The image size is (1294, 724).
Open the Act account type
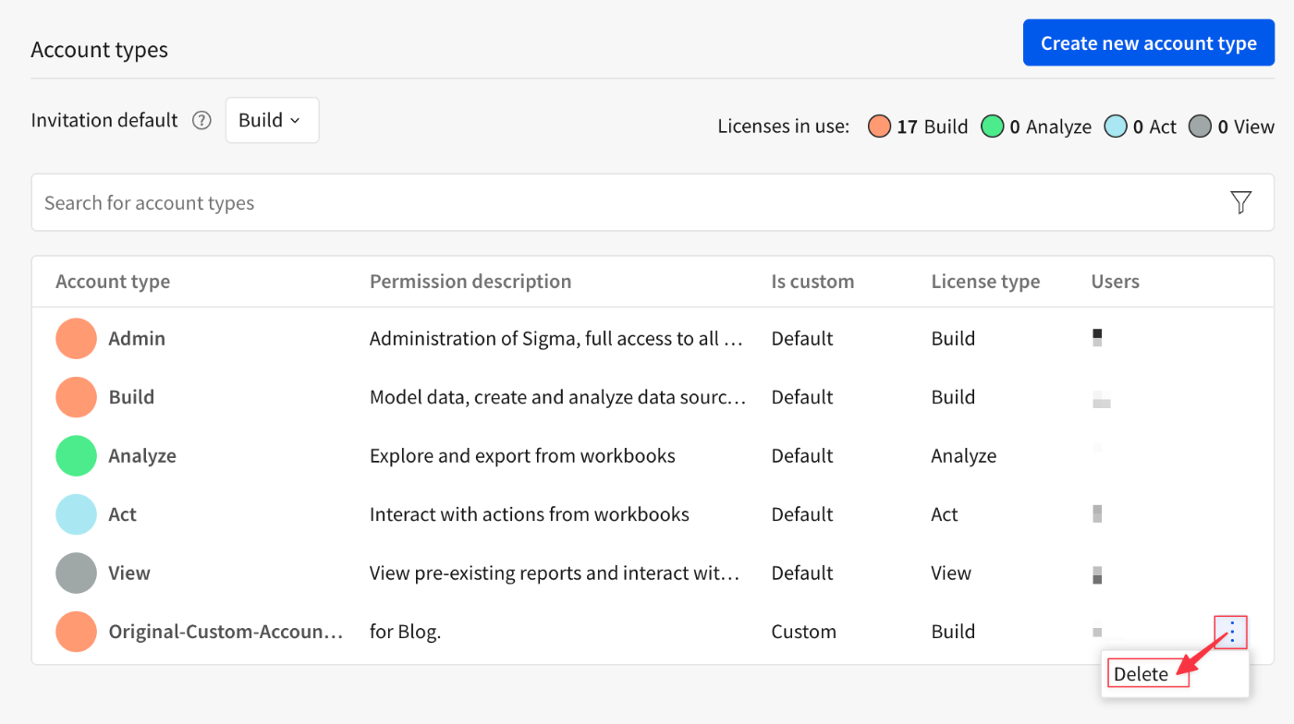[122, 514]
